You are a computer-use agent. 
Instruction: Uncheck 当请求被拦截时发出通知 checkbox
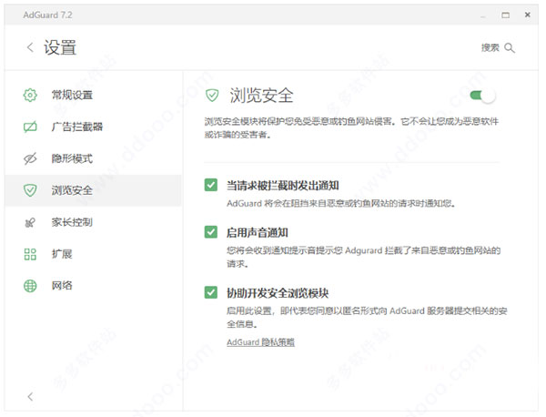(x=211, y=185)
